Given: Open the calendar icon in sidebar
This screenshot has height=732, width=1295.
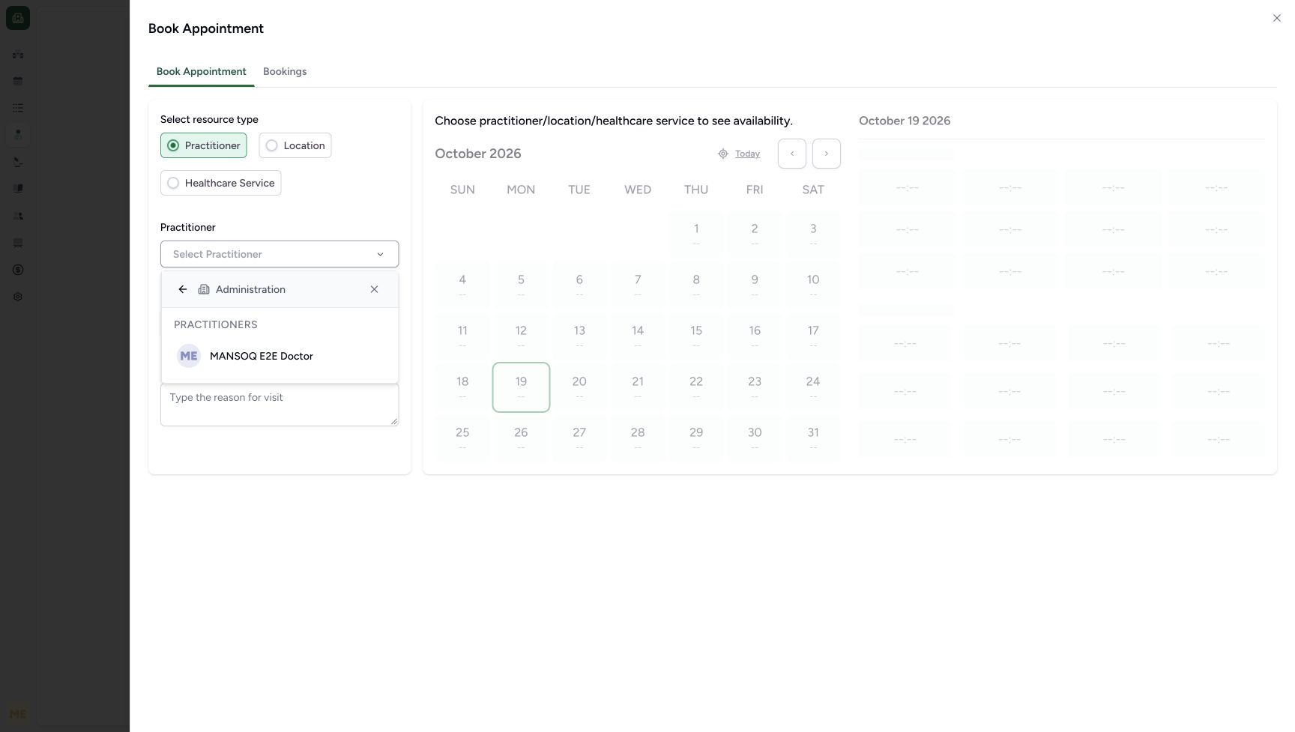Looking at the screenshot, I should coord(18,81).
